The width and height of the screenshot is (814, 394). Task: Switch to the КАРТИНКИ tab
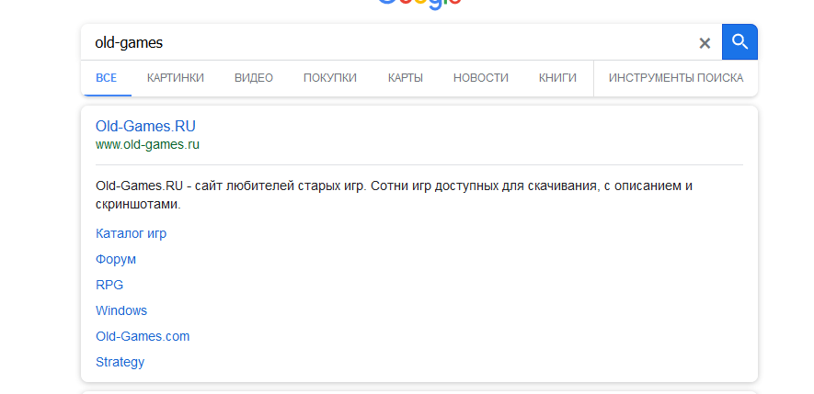(175, 78)
